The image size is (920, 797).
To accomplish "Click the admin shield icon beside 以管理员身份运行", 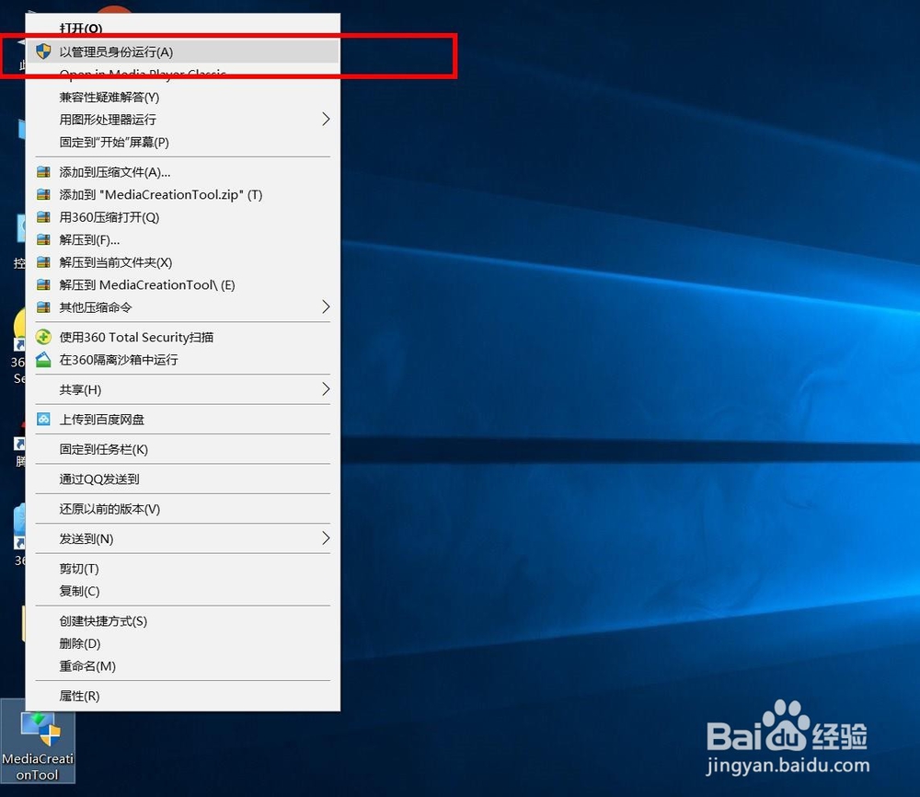I will [x=43, y=52].
